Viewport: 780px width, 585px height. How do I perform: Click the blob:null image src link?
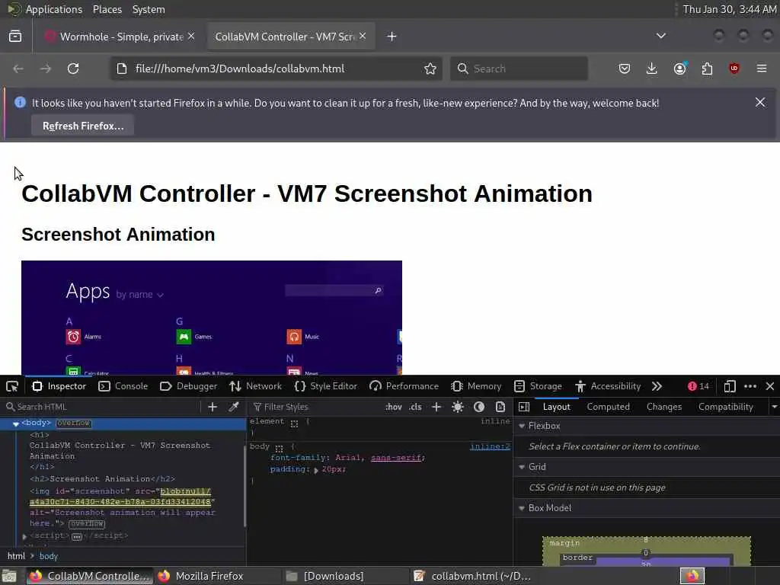(120, 497)
